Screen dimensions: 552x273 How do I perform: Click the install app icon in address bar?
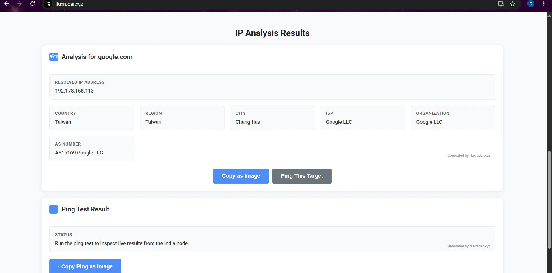501,4
